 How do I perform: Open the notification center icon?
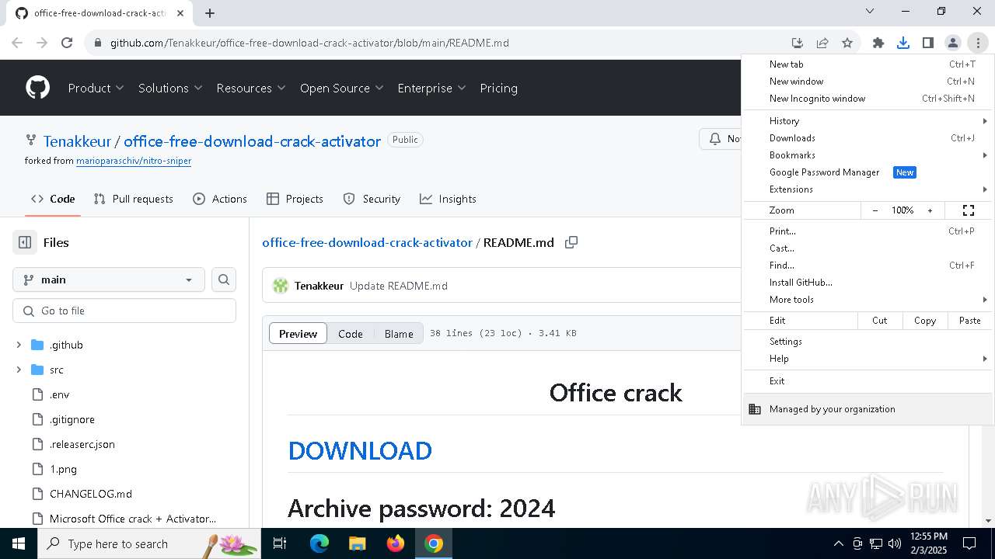pyautogui.click(x=969, y=543)
